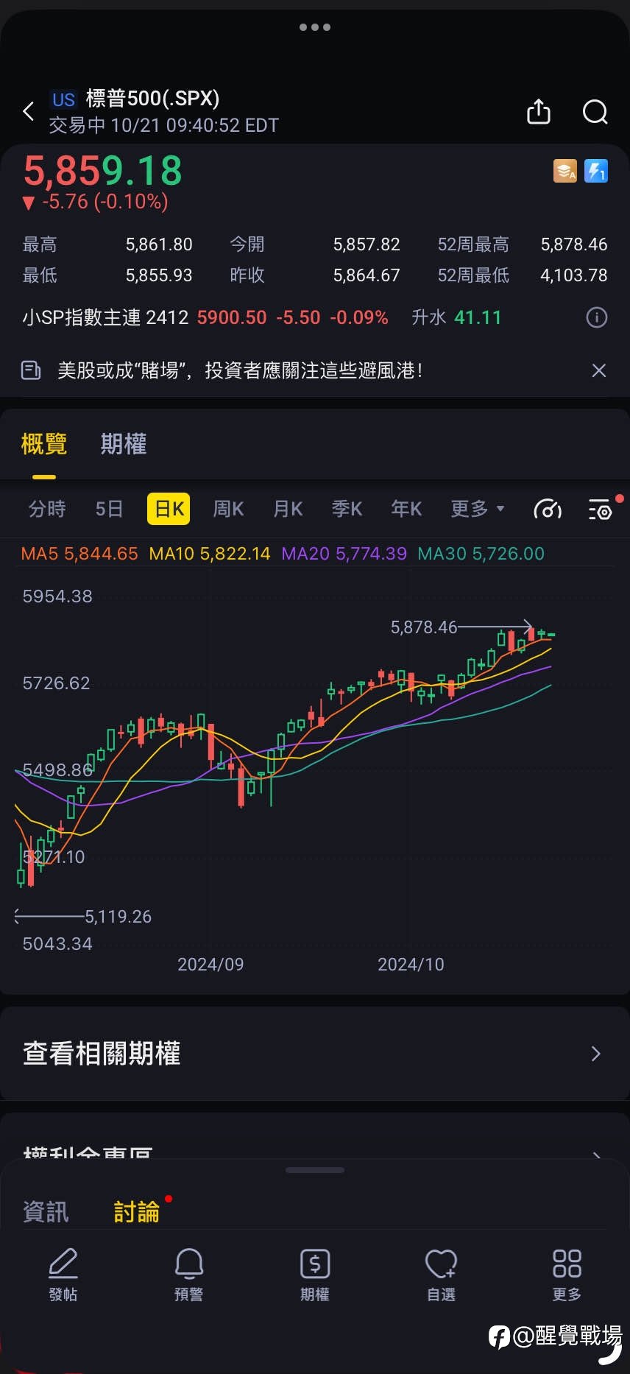Pull up the bottom sheet handle
This screenshot has height=1374, width=630.
[315, 1169]
